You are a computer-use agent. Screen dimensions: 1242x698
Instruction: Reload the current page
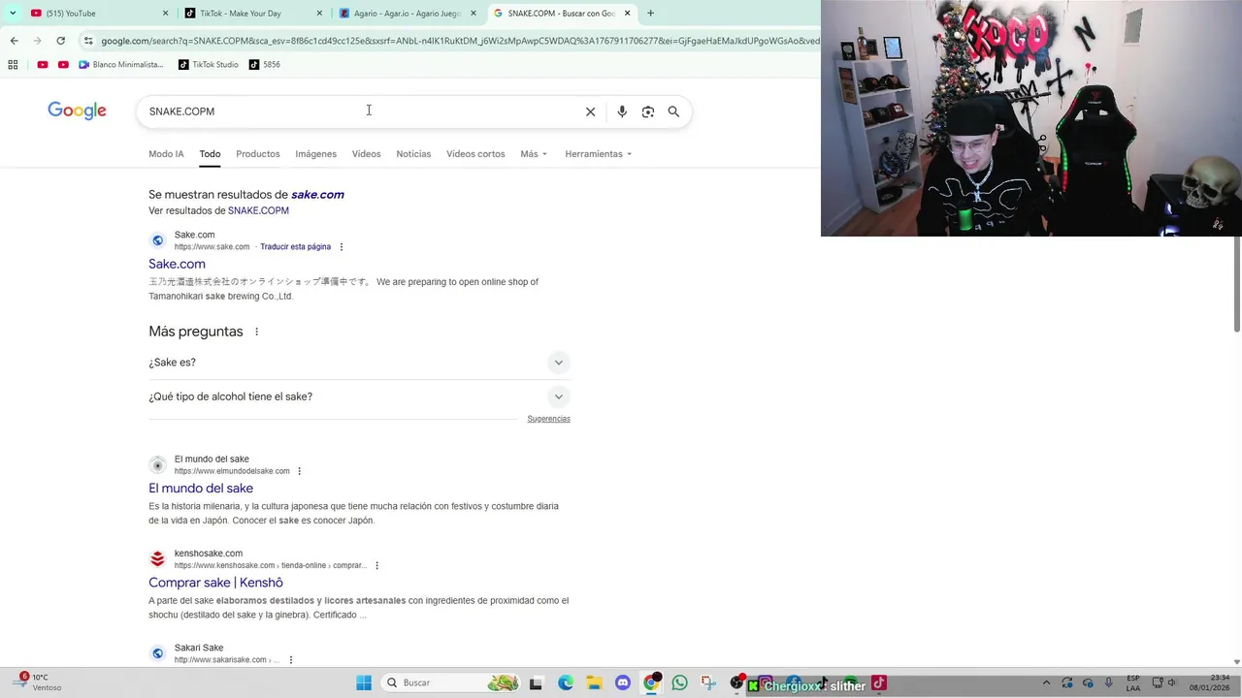(x=60, y=41)
